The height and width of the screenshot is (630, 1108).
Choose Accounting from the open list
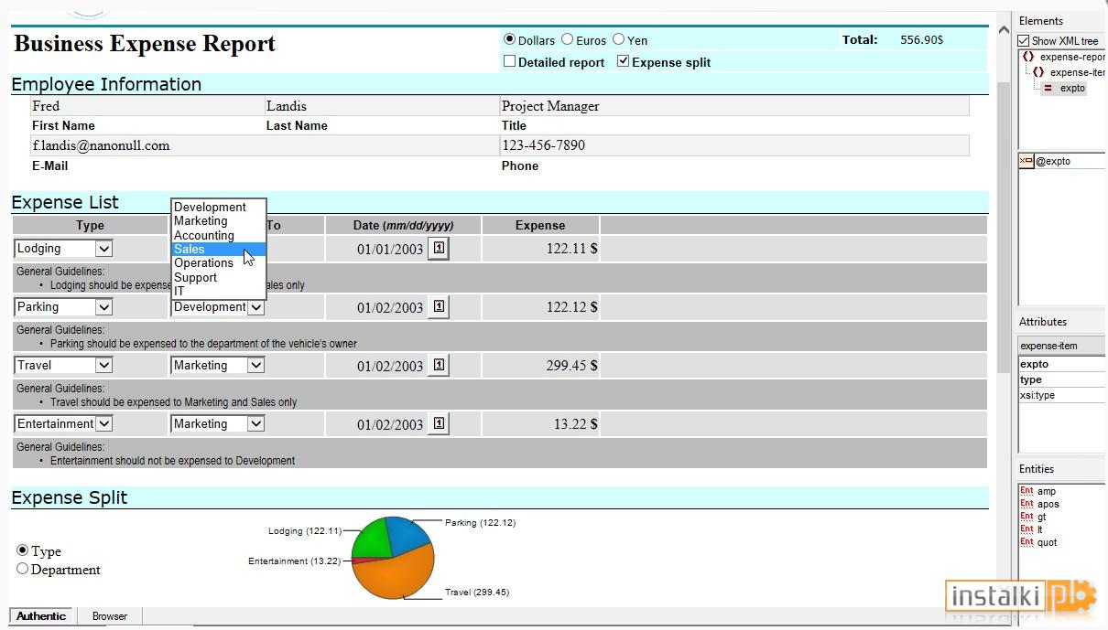tap(219, 235)
